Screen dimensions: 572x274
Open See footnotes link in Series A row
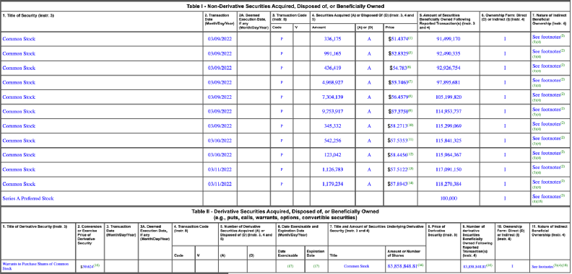(x=546, y=197)
